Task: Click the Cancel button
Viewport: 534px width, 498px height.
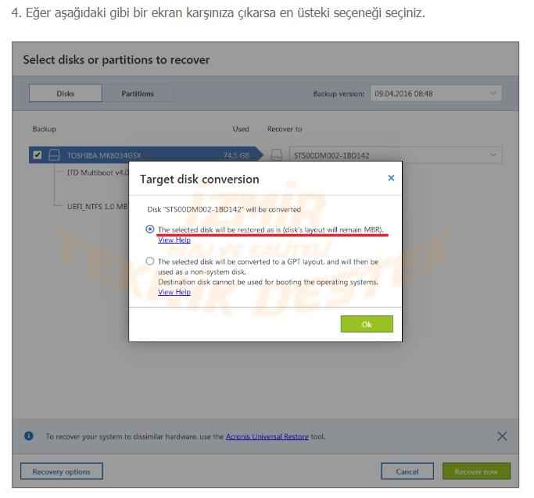Action: 407,471
